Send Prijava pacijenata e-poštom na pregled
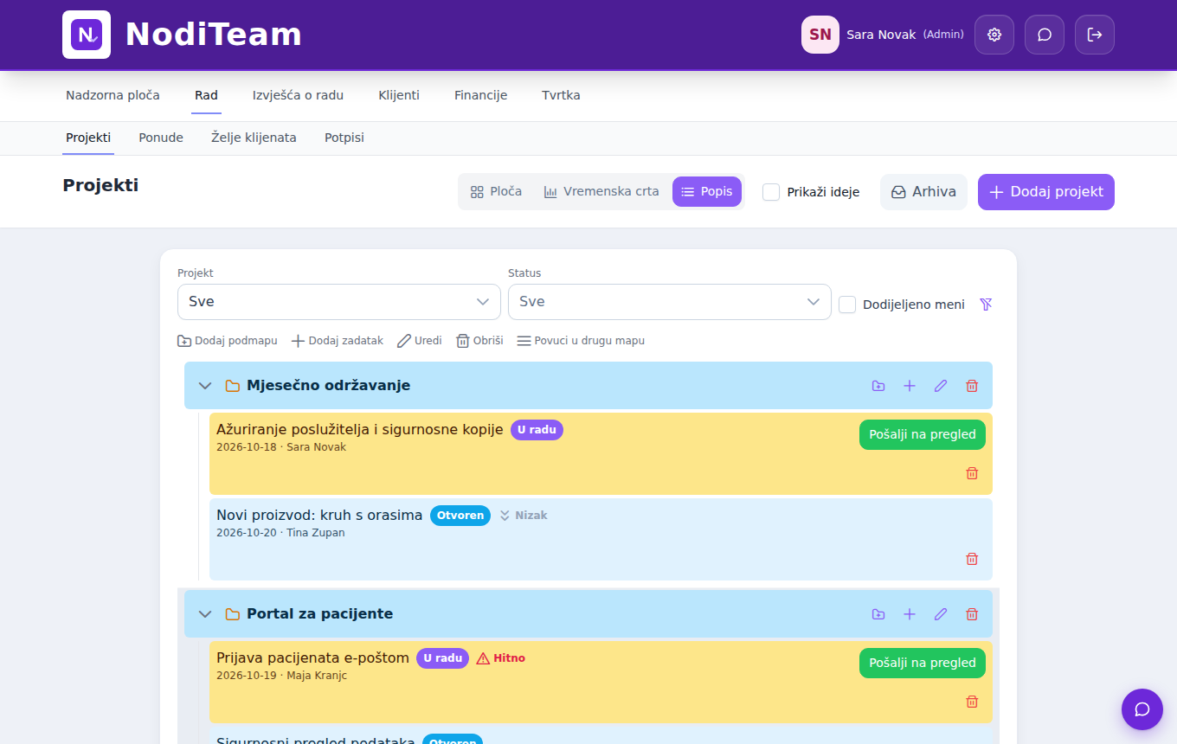The image size is (1177, 744). click(923, 663)
